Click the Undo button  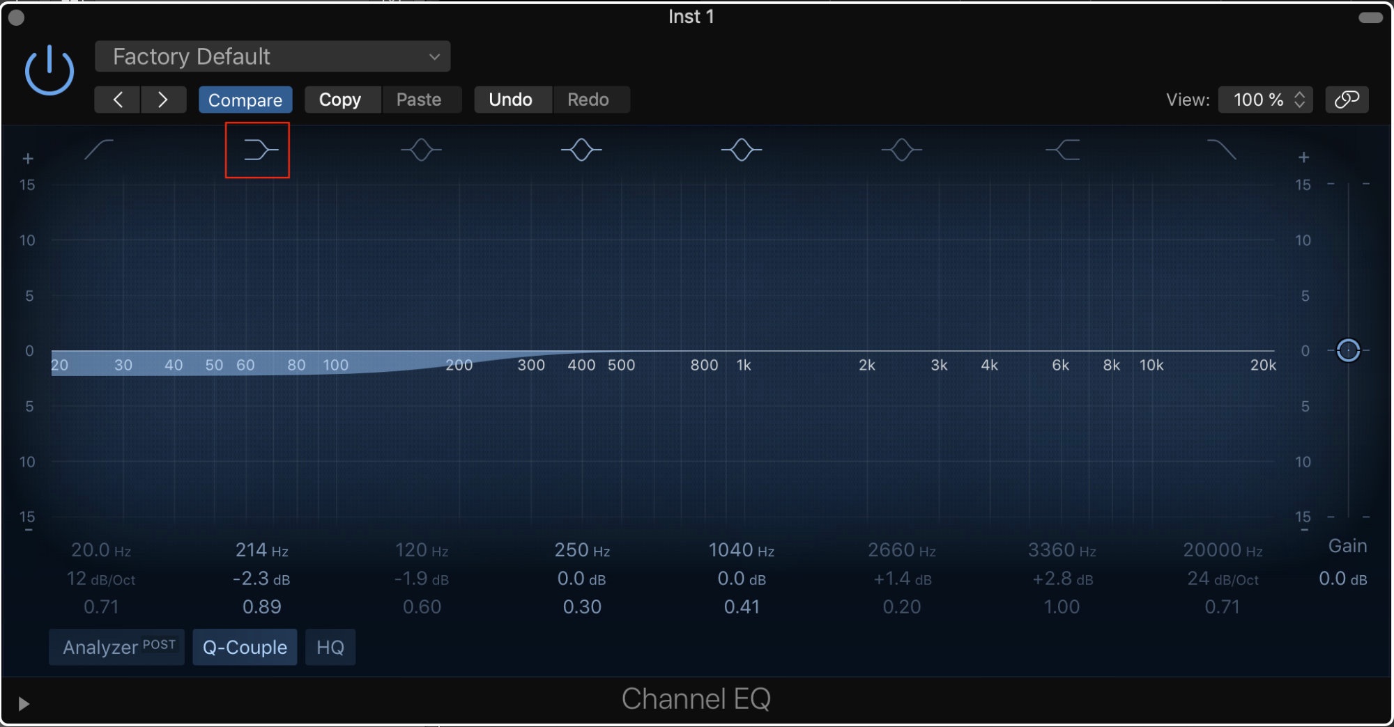(511, 100)
